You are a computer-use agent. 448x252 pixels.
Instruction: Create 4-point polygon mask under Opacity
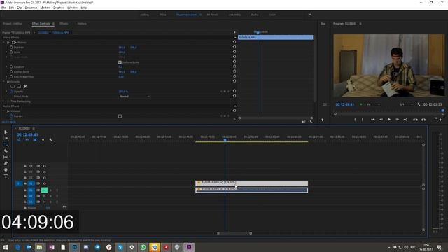point(19,86)
